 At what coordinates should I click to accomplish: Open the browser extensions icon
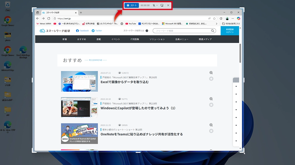pyautogui.click(x=221, y=19)
